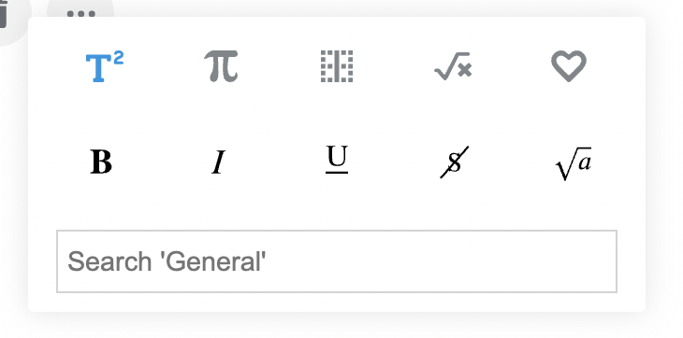Enable strikethrough text style

455,162
